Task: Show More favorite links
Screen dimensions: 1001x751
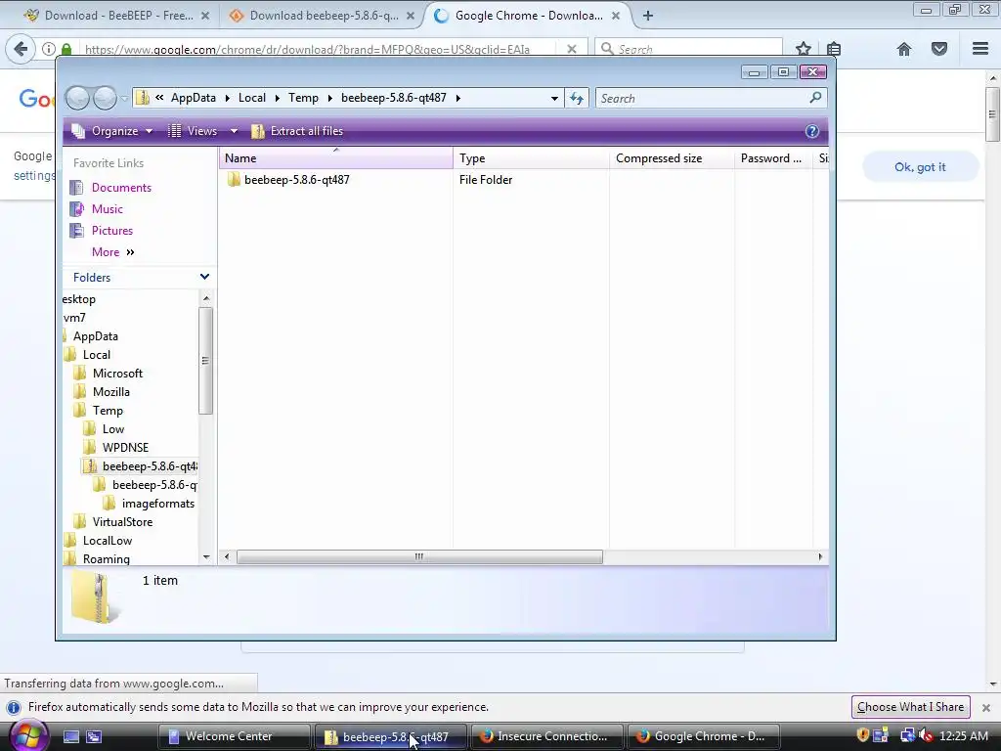Action: click(x=112, y=252)
